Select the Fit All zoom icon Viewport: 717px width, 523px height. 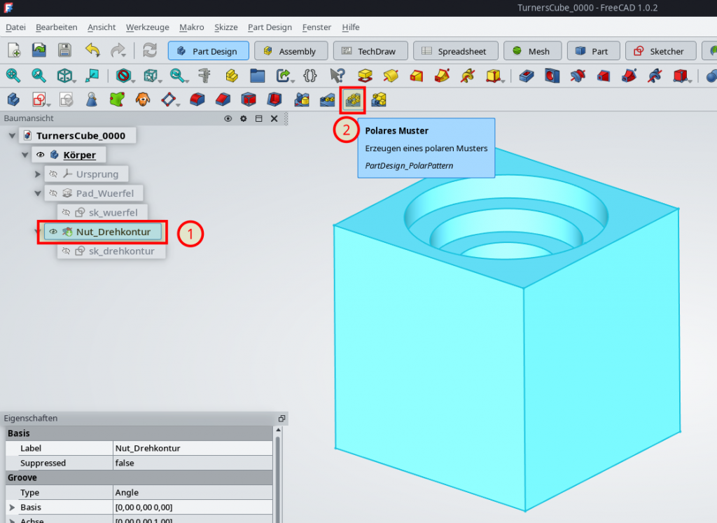(13, 75)
